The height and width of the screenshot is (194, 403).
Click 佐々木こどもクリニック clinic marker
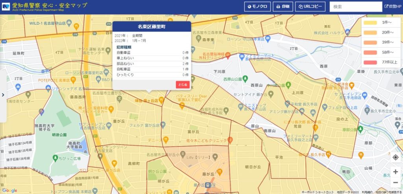point(230,140)
